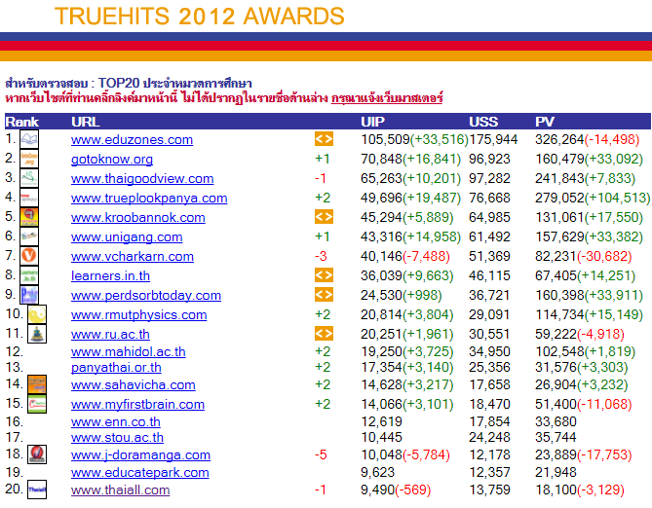Open the www.j-doramanga.com link

point(140,455)
